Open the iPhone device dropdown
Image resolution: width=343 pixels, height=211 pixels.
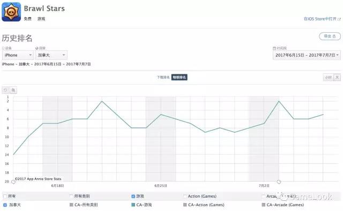pos(18,55)
